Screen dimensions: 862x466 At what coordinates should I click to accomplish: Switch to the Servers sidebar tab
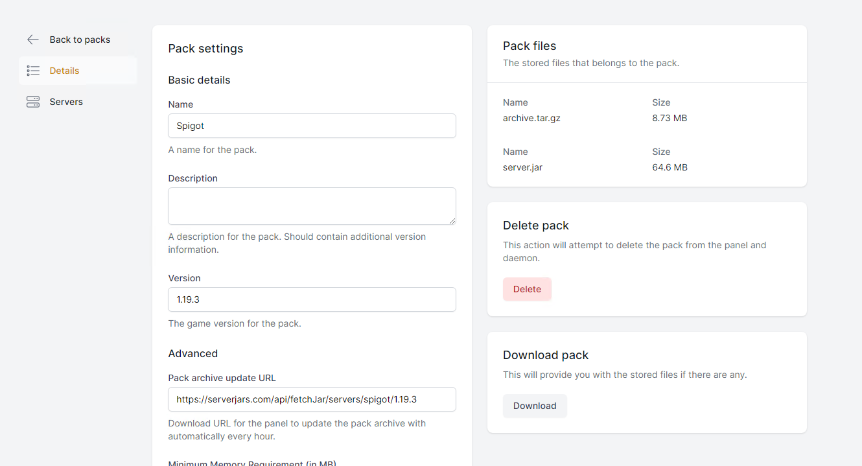66,102
